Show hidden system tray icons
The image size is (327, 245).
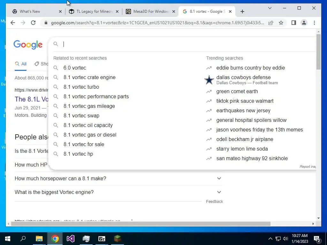[270, 239]
